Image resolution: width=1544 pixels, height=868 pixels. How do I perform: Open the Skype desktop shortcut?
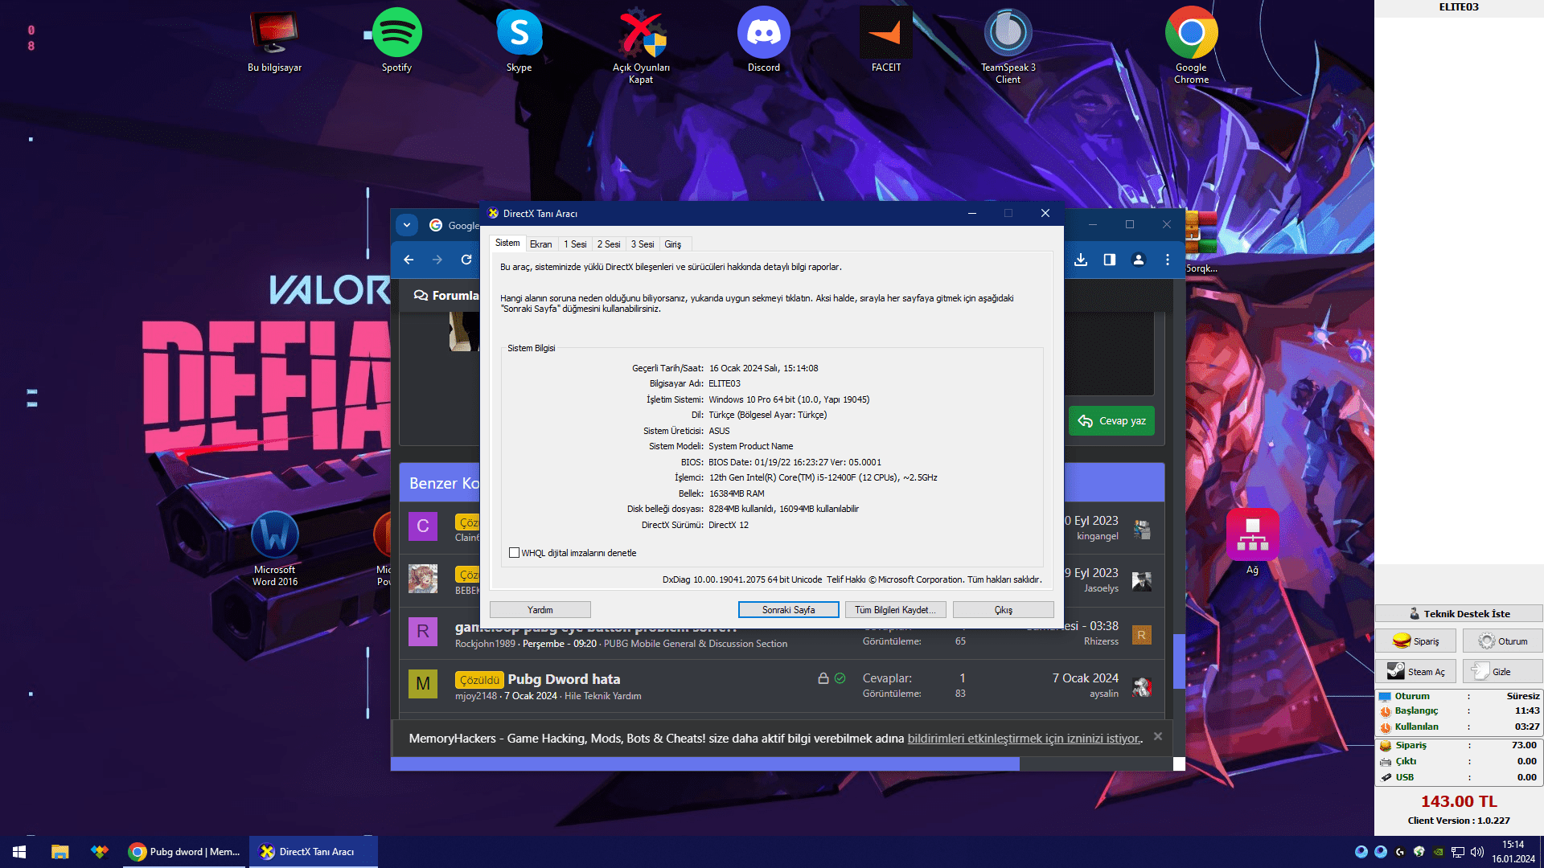(519, 40)
